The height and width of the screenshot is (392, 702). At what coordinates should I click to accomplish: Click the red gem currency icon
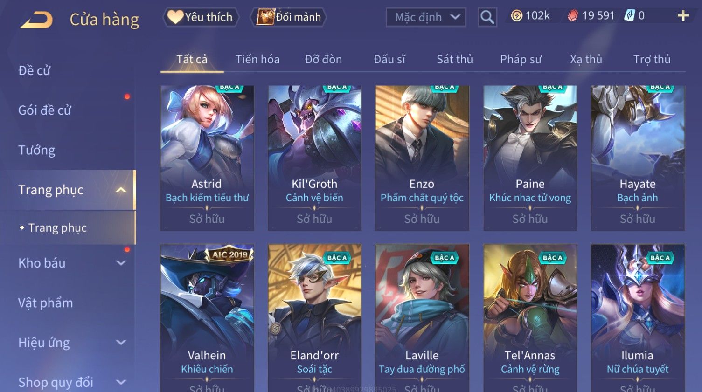(x=573, y=16)
